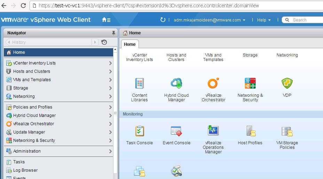Select the Home tab
Screen dimensions: 323x179
(x=129, y=44)
